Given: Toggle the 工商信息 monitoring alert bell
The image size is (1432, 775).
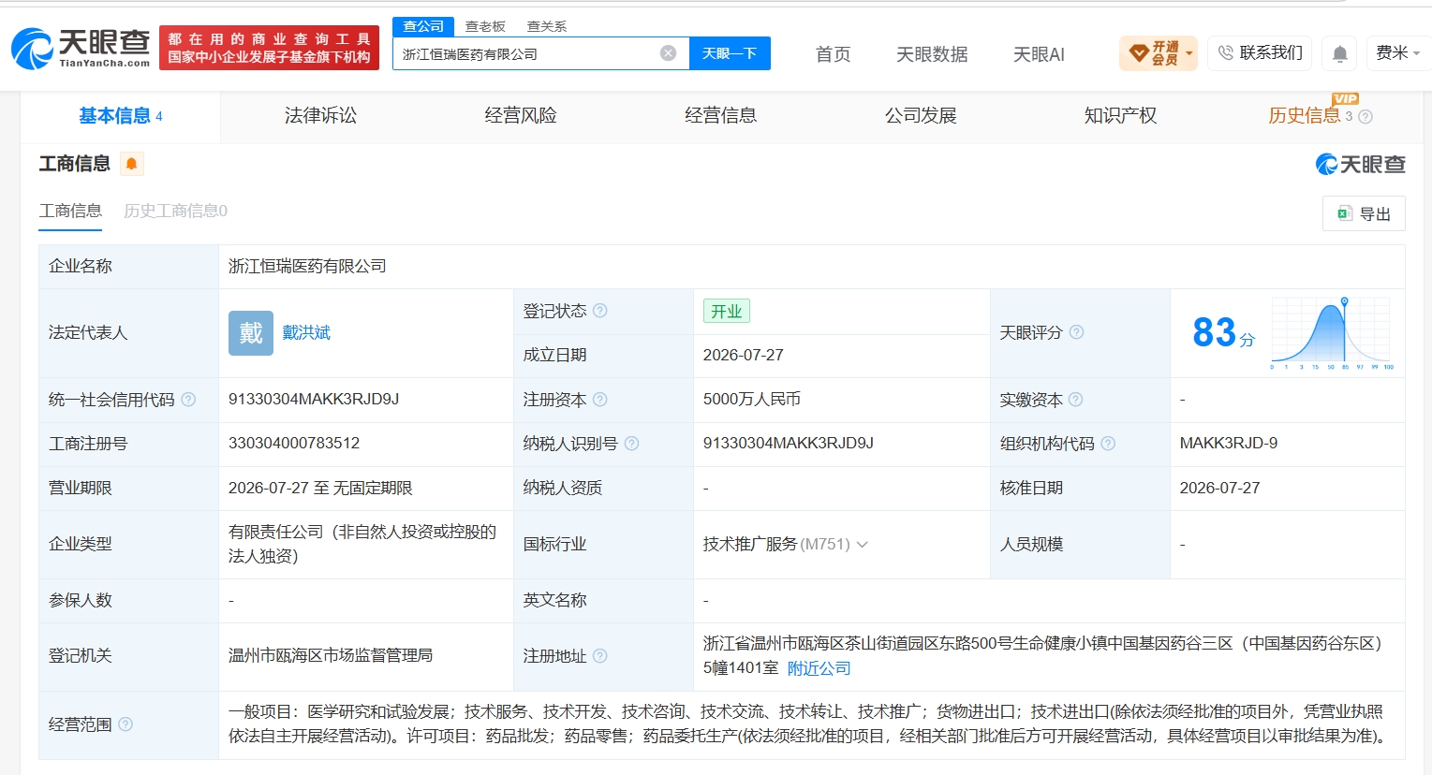Looking at the screenshot, I should click(132, 164).
